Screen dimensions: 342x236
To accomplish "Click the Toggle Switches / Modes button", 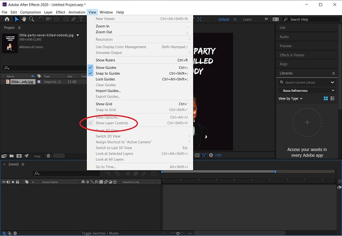I will point(100,233).
